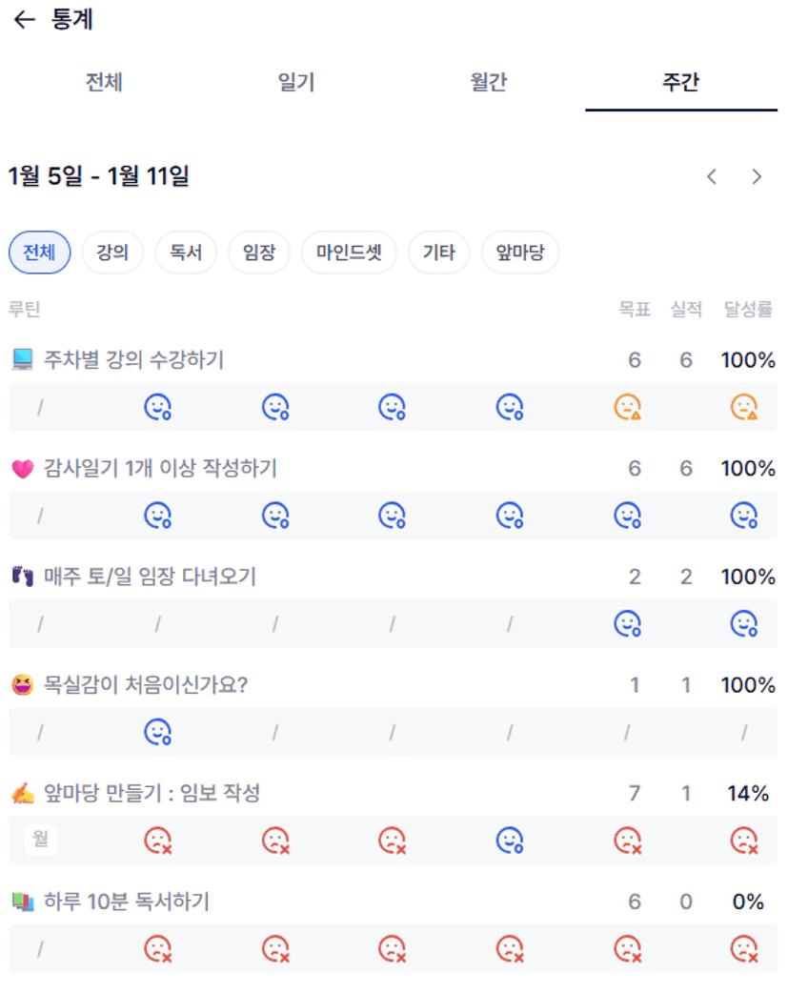Click the books icon beside 하루 10분 독서하기
This screenshot has width=788, height=993.
(x=23, y=902)
